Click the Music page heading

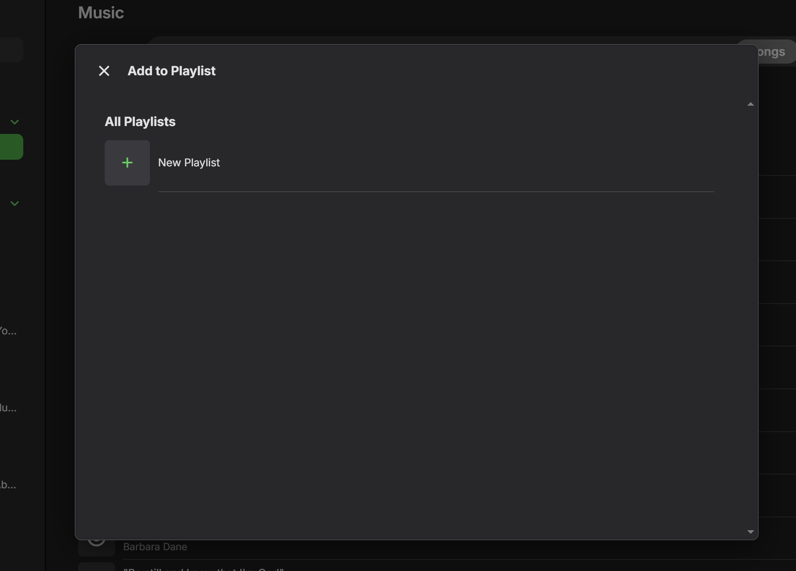(x=101, y=13)
